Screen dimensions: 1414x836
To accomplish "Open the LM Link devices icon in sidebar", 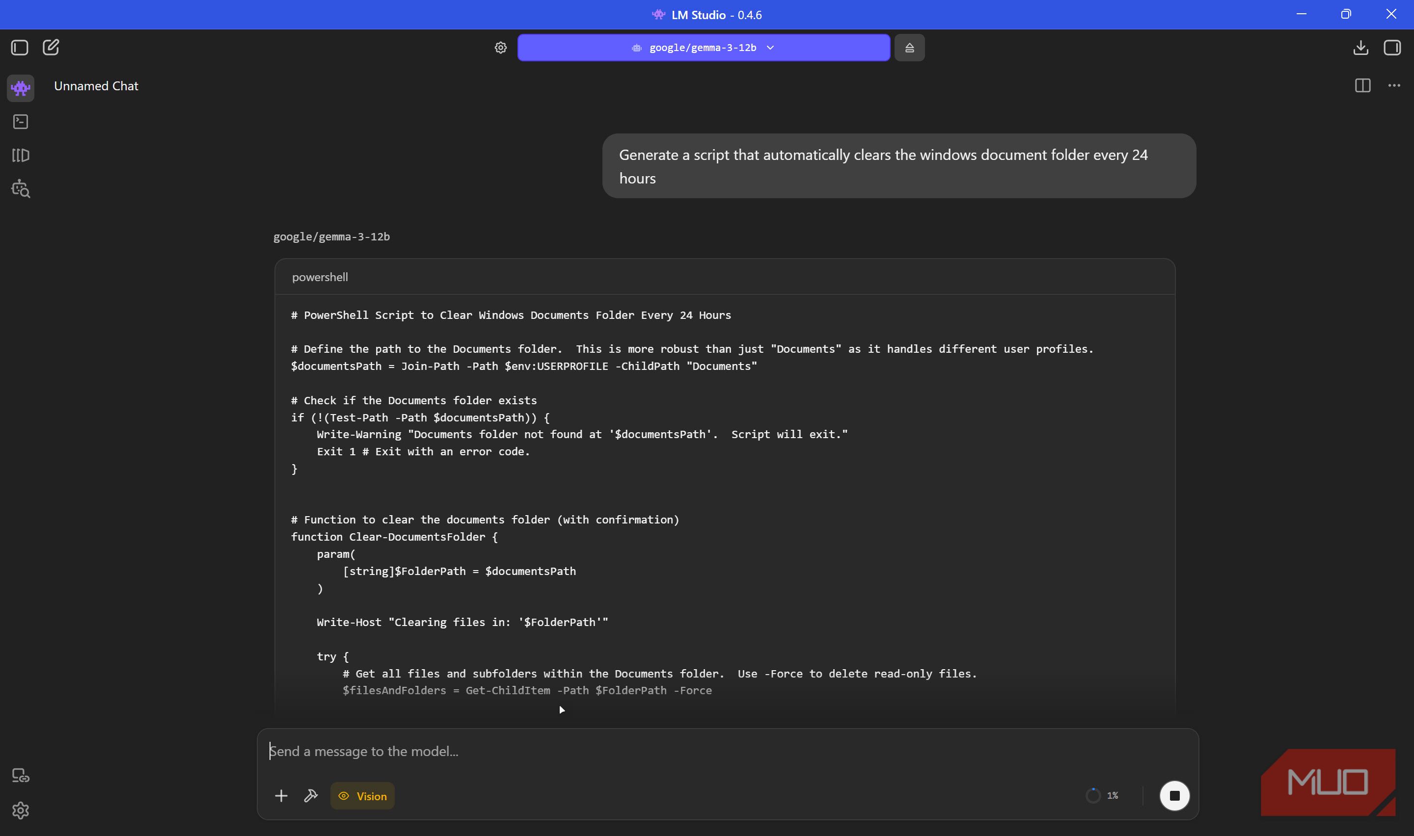I will (21, 776).
